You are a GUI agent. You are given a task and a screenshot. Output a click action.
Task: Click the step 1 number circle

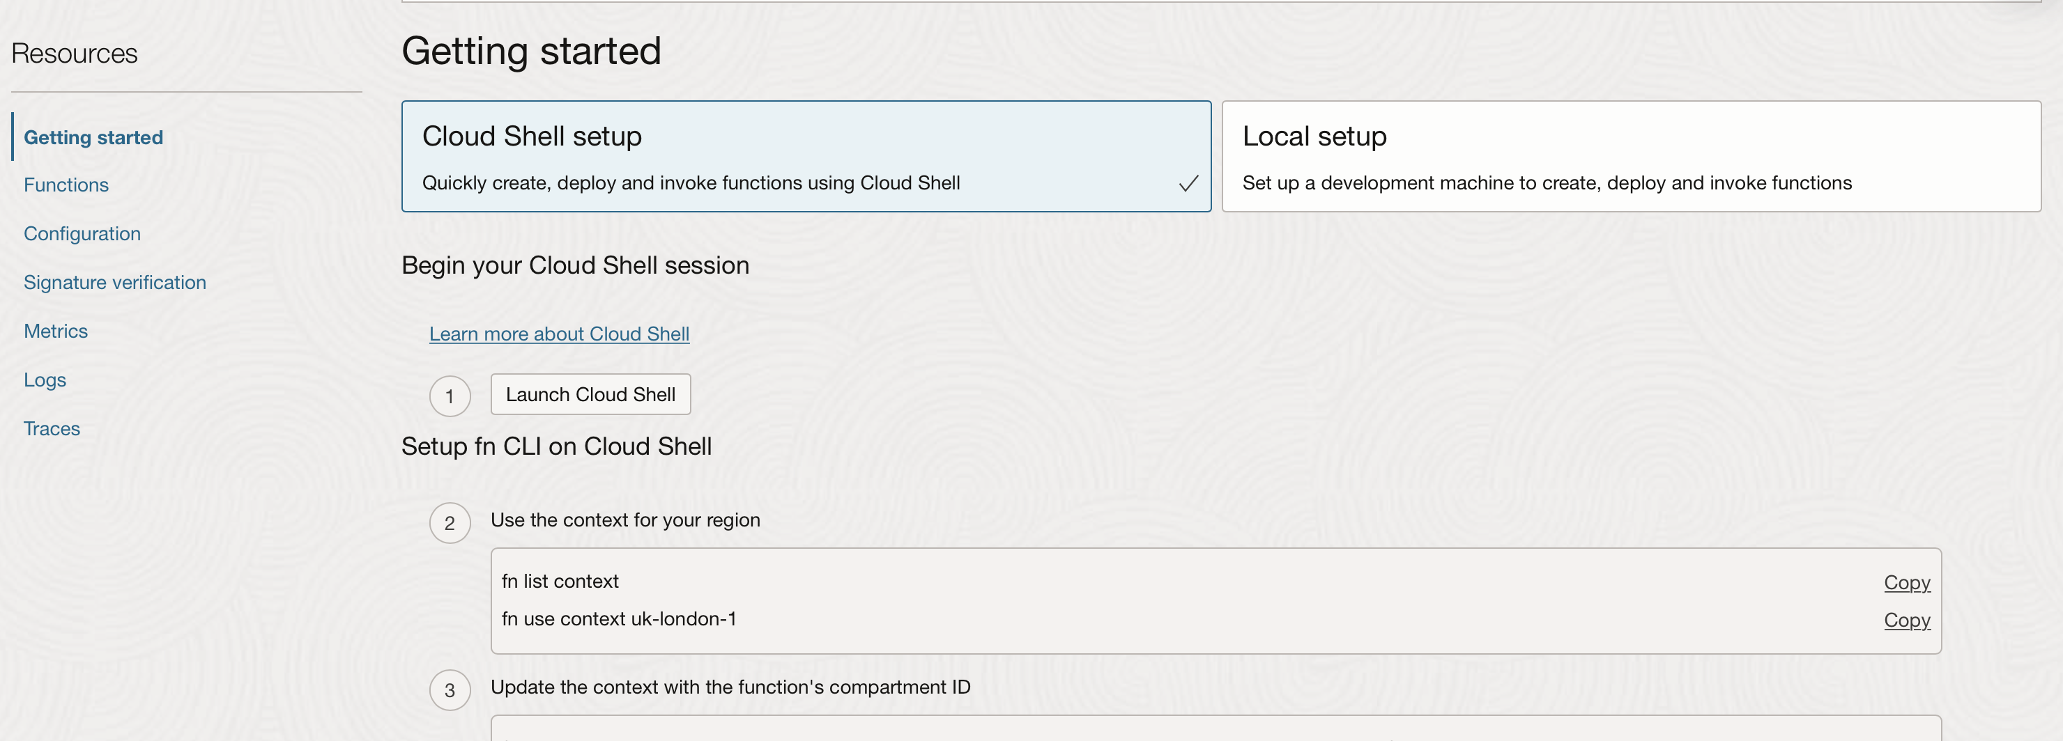450,396
